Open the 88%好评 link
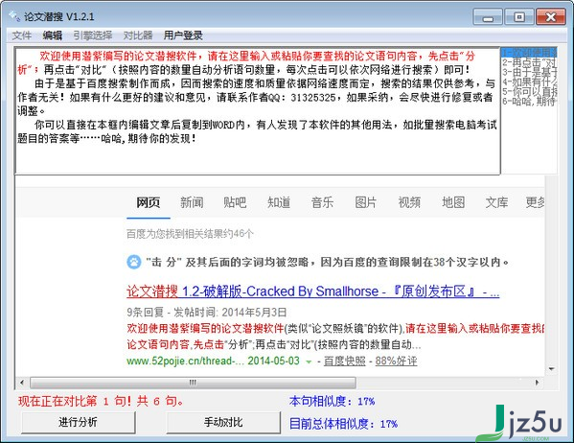This screenshot has width=574, height=443. pos(396,361)
